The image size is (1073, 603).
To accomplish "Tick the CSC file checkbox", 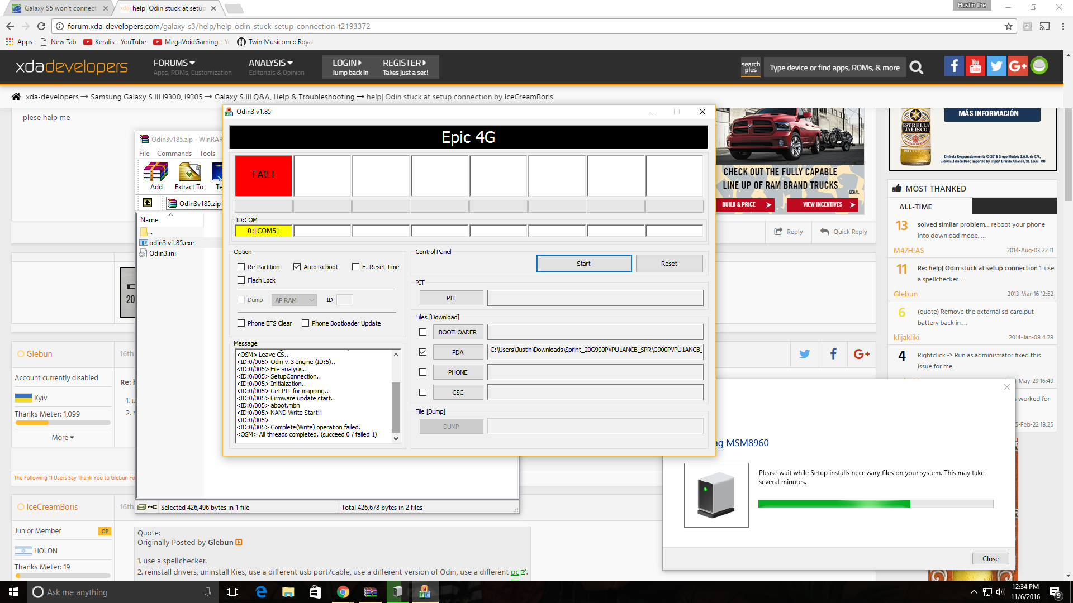I will 422,393.
